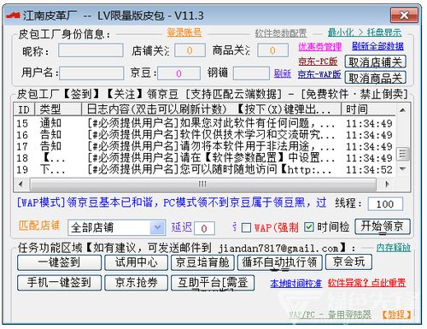Open 优惠券管理 link

pyautogui.click(x=319, y=47)
